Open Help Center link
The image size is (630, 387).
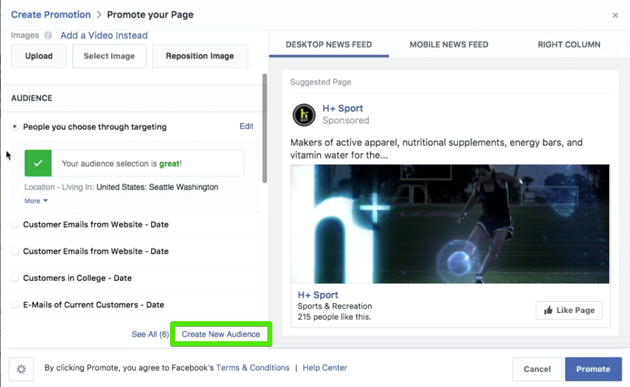coord(324,368)
